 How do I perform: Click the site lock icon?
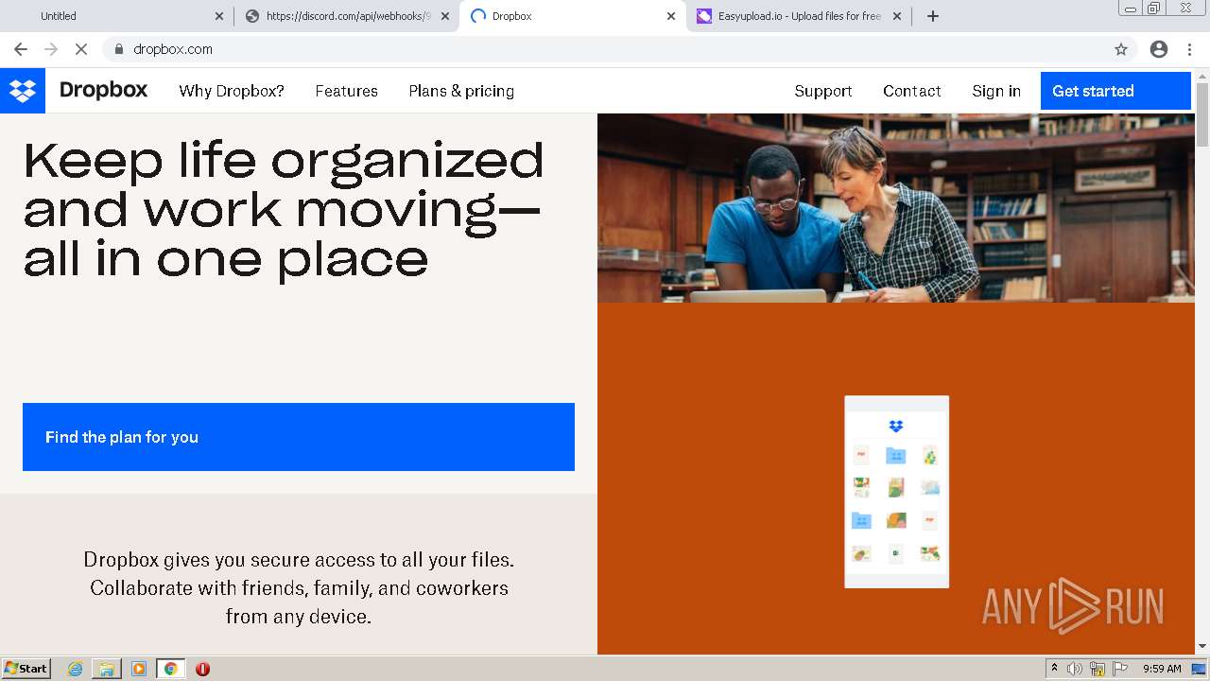pos(118,49)
